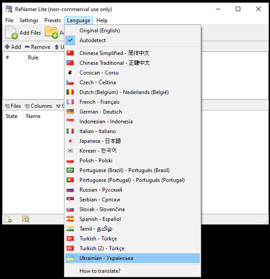Open the Help menu
The image size is (270, 279).
point(102,20)
